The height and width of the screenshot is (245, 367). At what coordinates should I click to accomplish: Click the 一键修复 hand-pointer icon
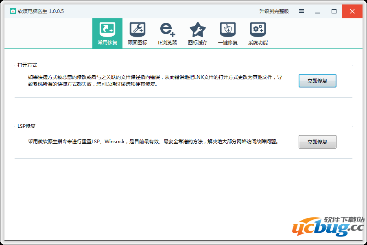point(228,29)
